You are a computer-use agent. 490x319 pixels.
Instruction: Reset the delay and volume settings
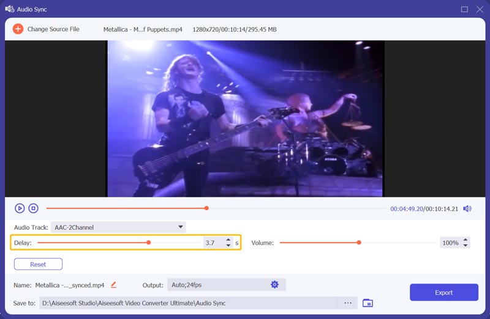[38, 264]
